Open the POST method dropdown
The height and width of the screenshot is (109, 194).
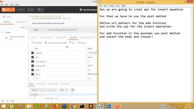[x=38, y=30]
